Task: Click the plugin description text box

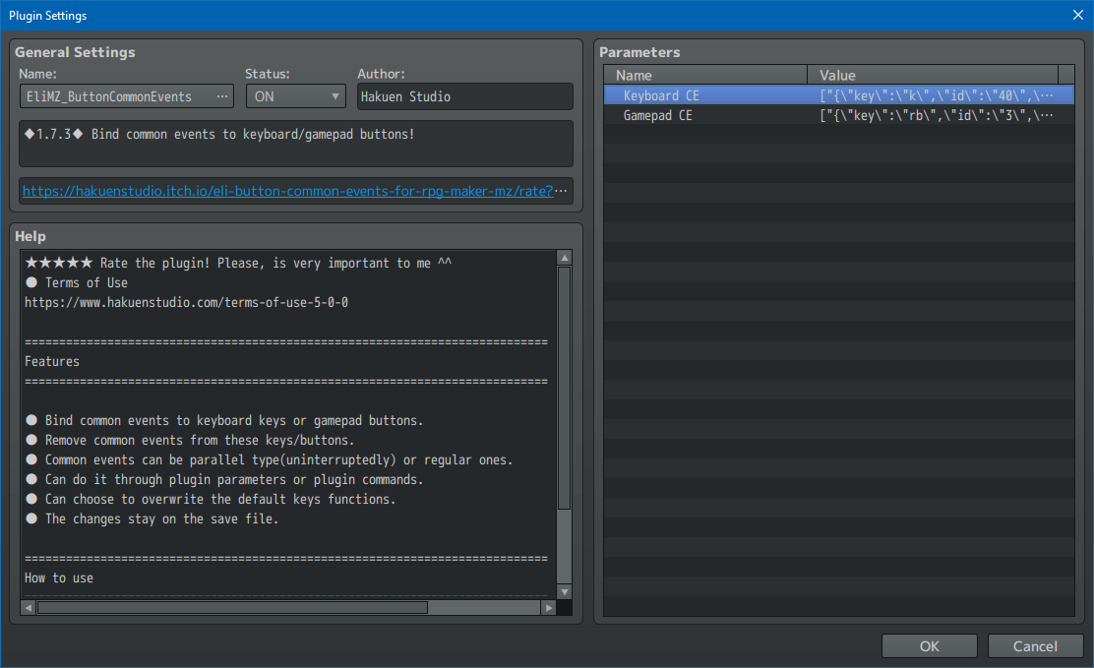Action: tap(295, 144)
